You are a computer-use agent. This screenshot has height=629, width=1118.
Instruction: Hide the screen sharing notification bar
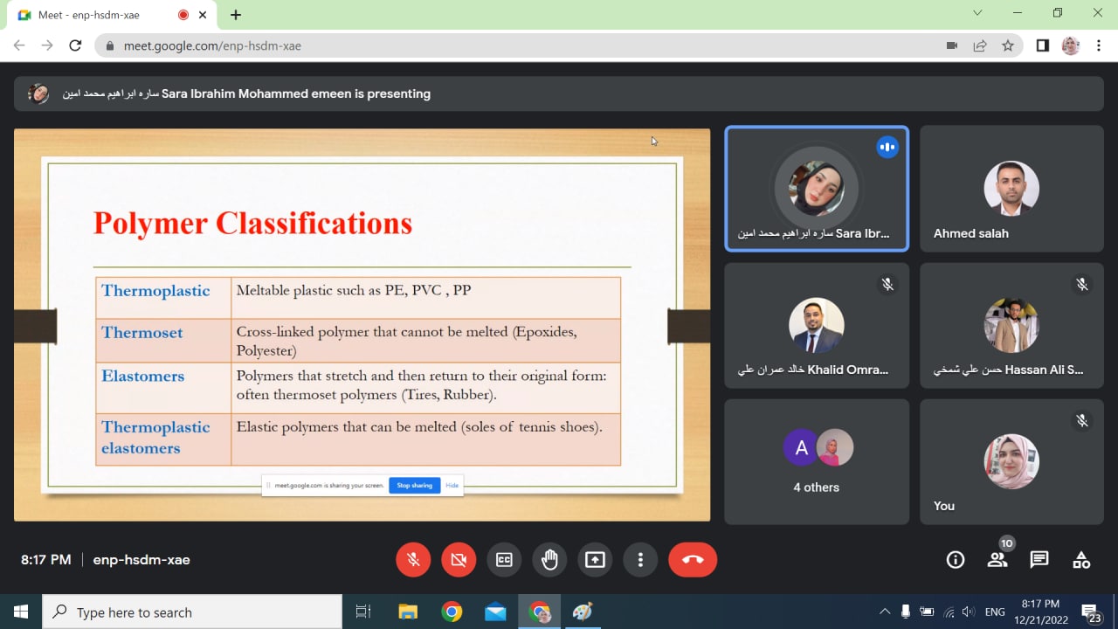452,486
